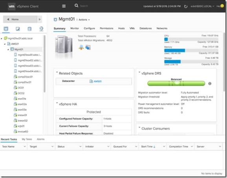The width and height of the screenshot is (227, 178).
Task: Click the DRS info icon
Action: [x=210, y=84]
